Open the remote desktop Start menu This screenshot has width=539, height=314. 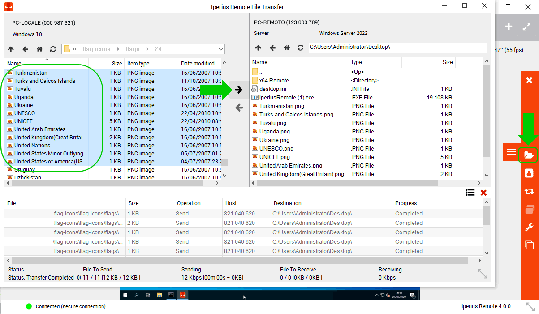click(125, 295)
